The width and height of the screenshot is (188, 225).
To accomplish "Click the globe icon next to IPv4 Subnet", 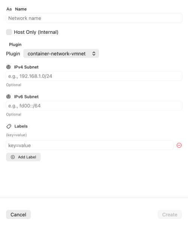I will coord(9,67).
